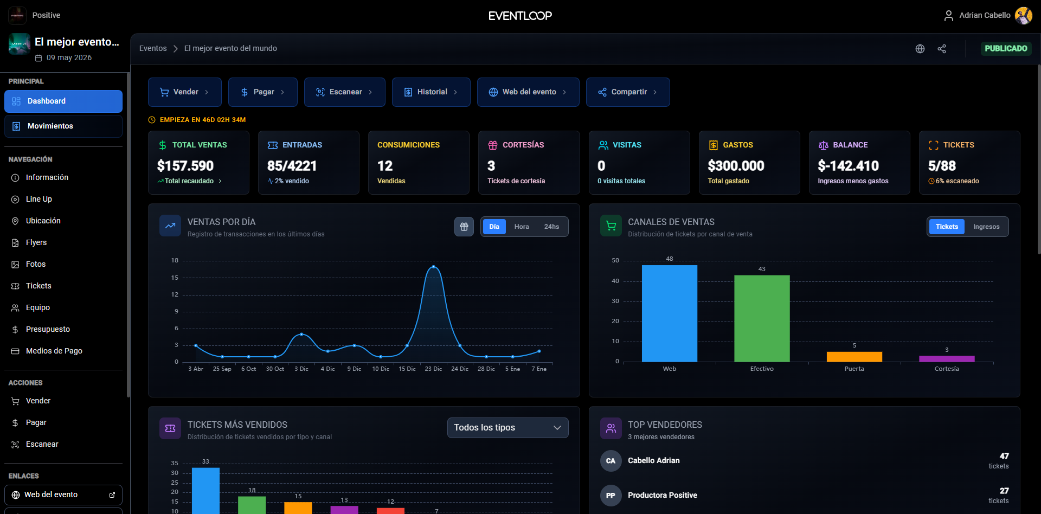Open the calendar icon on Ventas por día

(464, 227)
